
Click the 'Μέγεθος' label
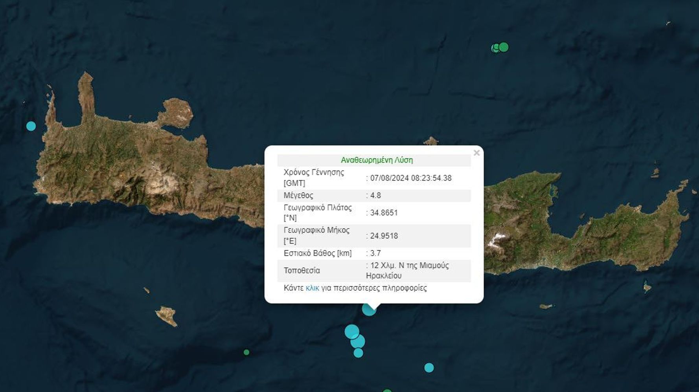coord(298,195)
